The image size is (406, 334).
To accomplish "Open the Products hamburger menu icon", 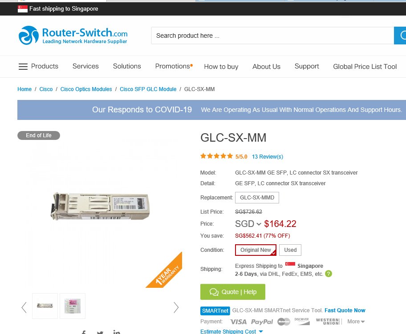I will click(23, 67).
